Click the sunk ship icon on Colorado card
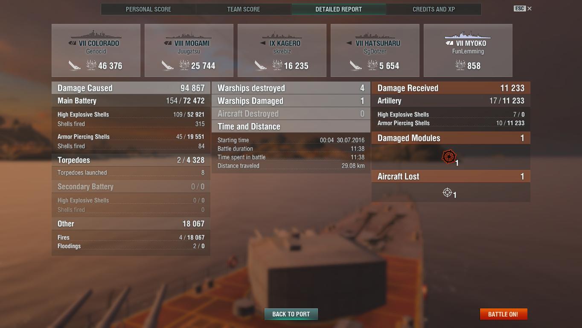 click(75, 65)
